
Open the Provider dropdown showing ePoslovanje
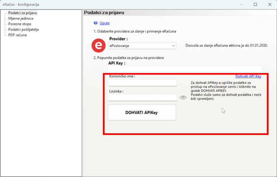pyautogui.click(x=143, y=46)
